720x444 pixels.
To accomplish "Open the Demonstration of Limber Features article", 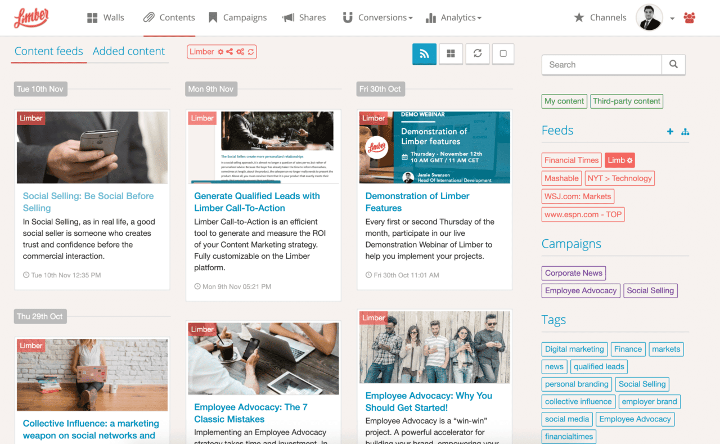I will [x=417, y=202].
